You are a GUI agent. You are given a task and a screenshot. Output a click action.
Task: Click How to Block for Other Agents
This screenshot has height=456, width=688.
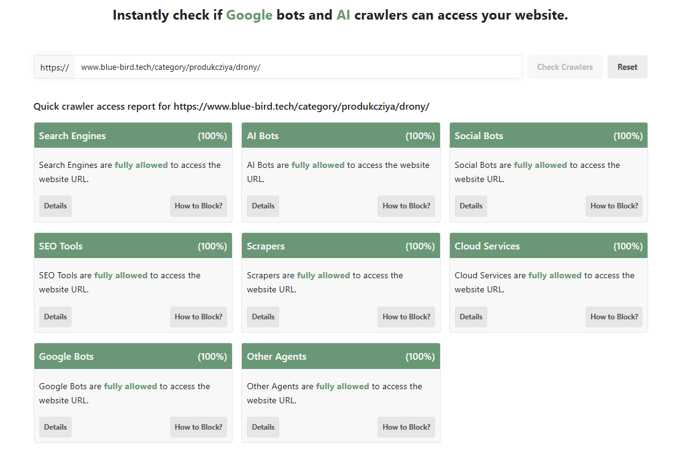click(x=406, y=427)
